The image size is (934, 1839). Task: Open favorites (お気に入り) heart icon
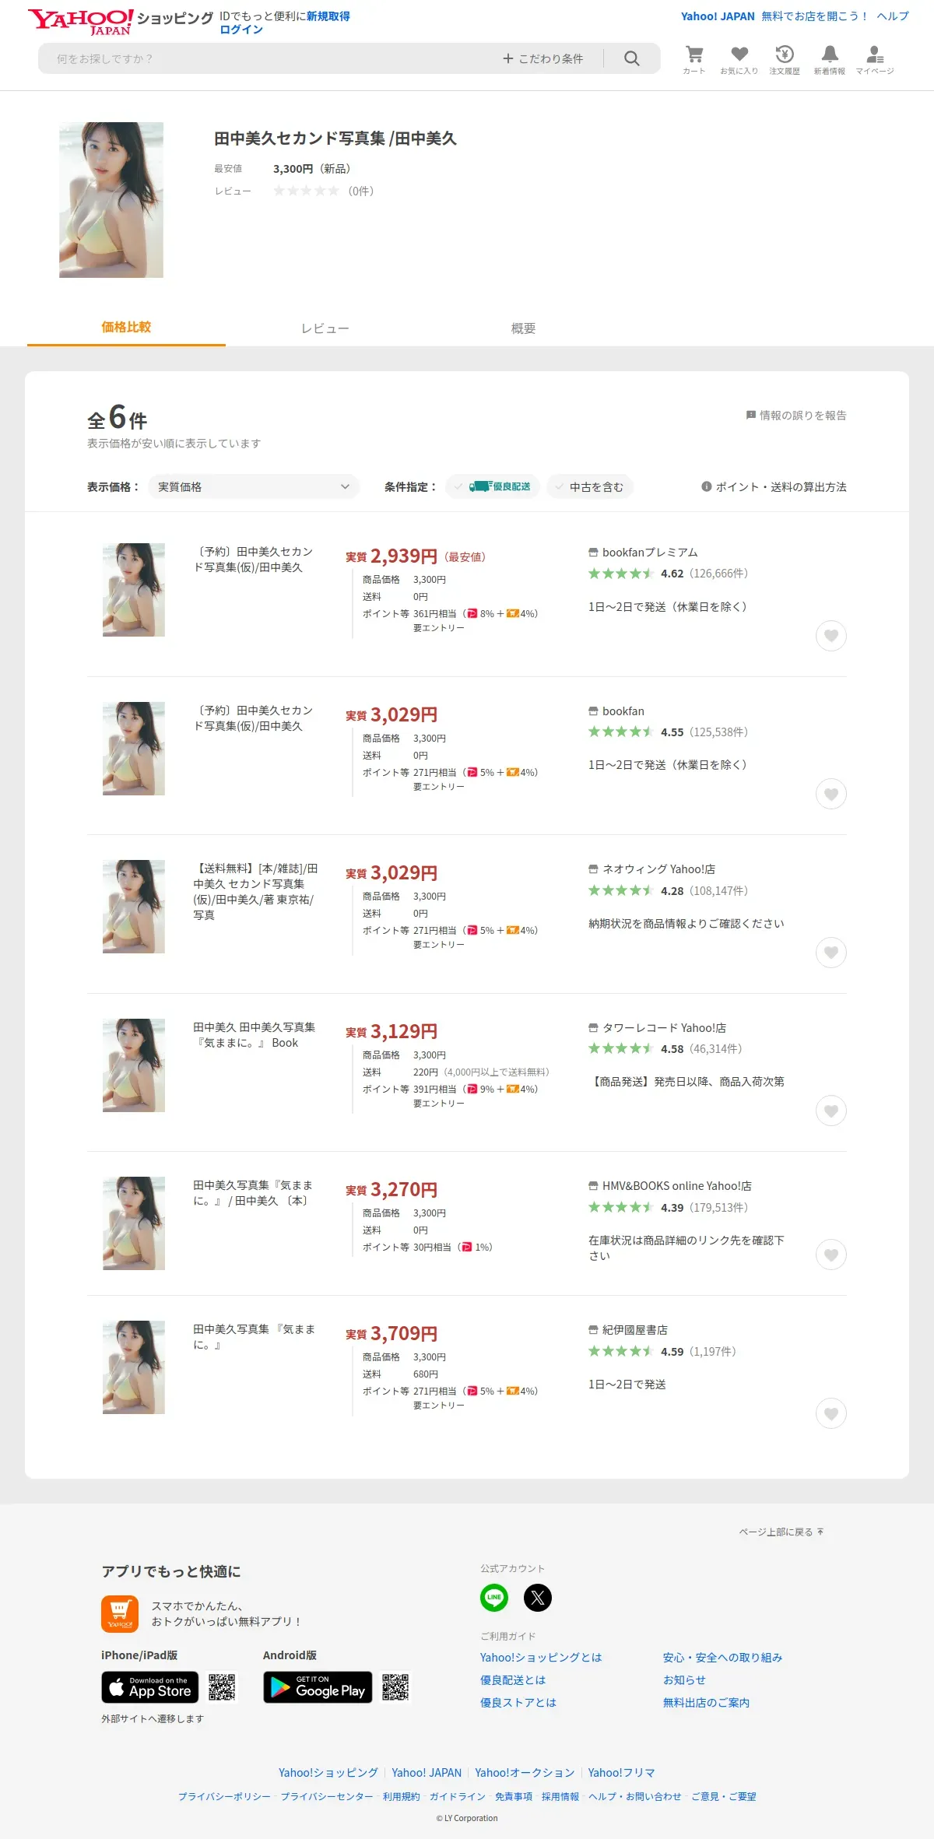point(739,59)
